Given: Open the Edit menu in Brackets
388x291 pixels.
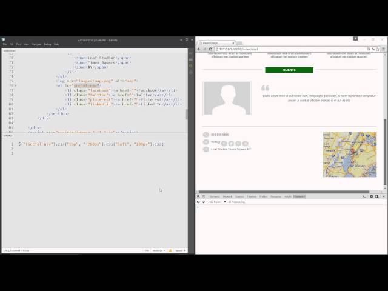Looking at the screenshot, I should [x=12, y=44].
